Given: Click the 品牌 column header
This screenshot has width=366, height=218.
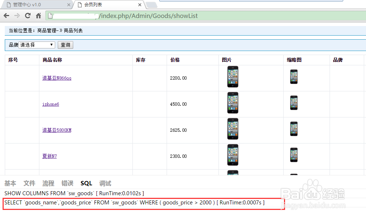Looking at the screenshot, I should tap(338, 60).
